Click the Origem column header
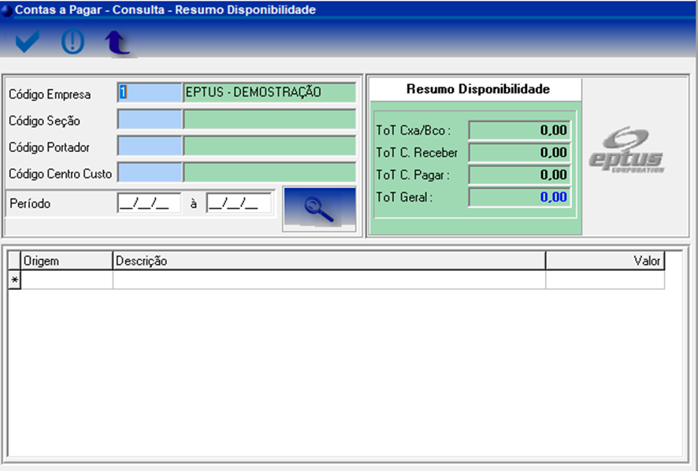The width and height of the screenshot is (698, 471). point(67,261)
